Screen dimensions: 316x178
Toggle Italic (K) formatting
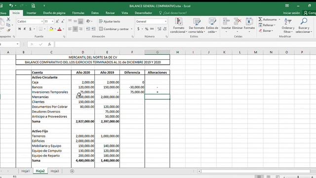25,29
